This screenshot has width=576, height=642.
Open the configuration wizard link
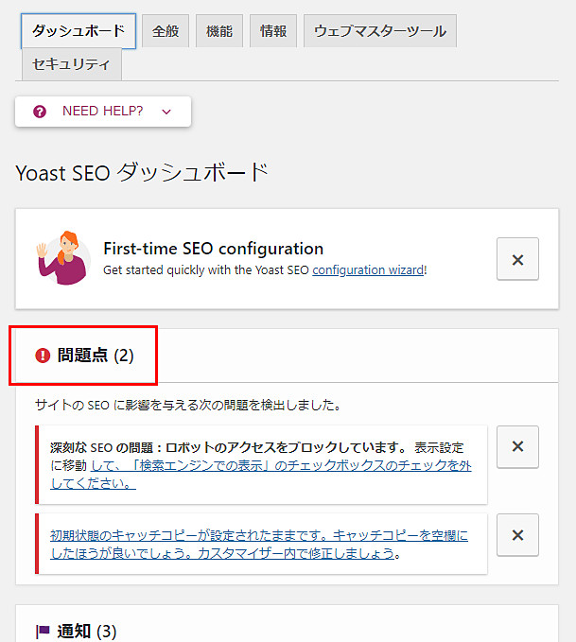(x=368, y=269)
